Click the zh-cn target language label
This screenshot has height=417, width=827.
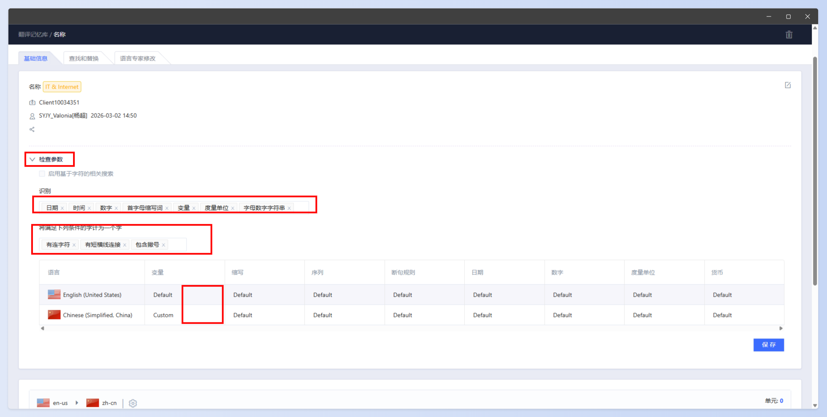109,403
